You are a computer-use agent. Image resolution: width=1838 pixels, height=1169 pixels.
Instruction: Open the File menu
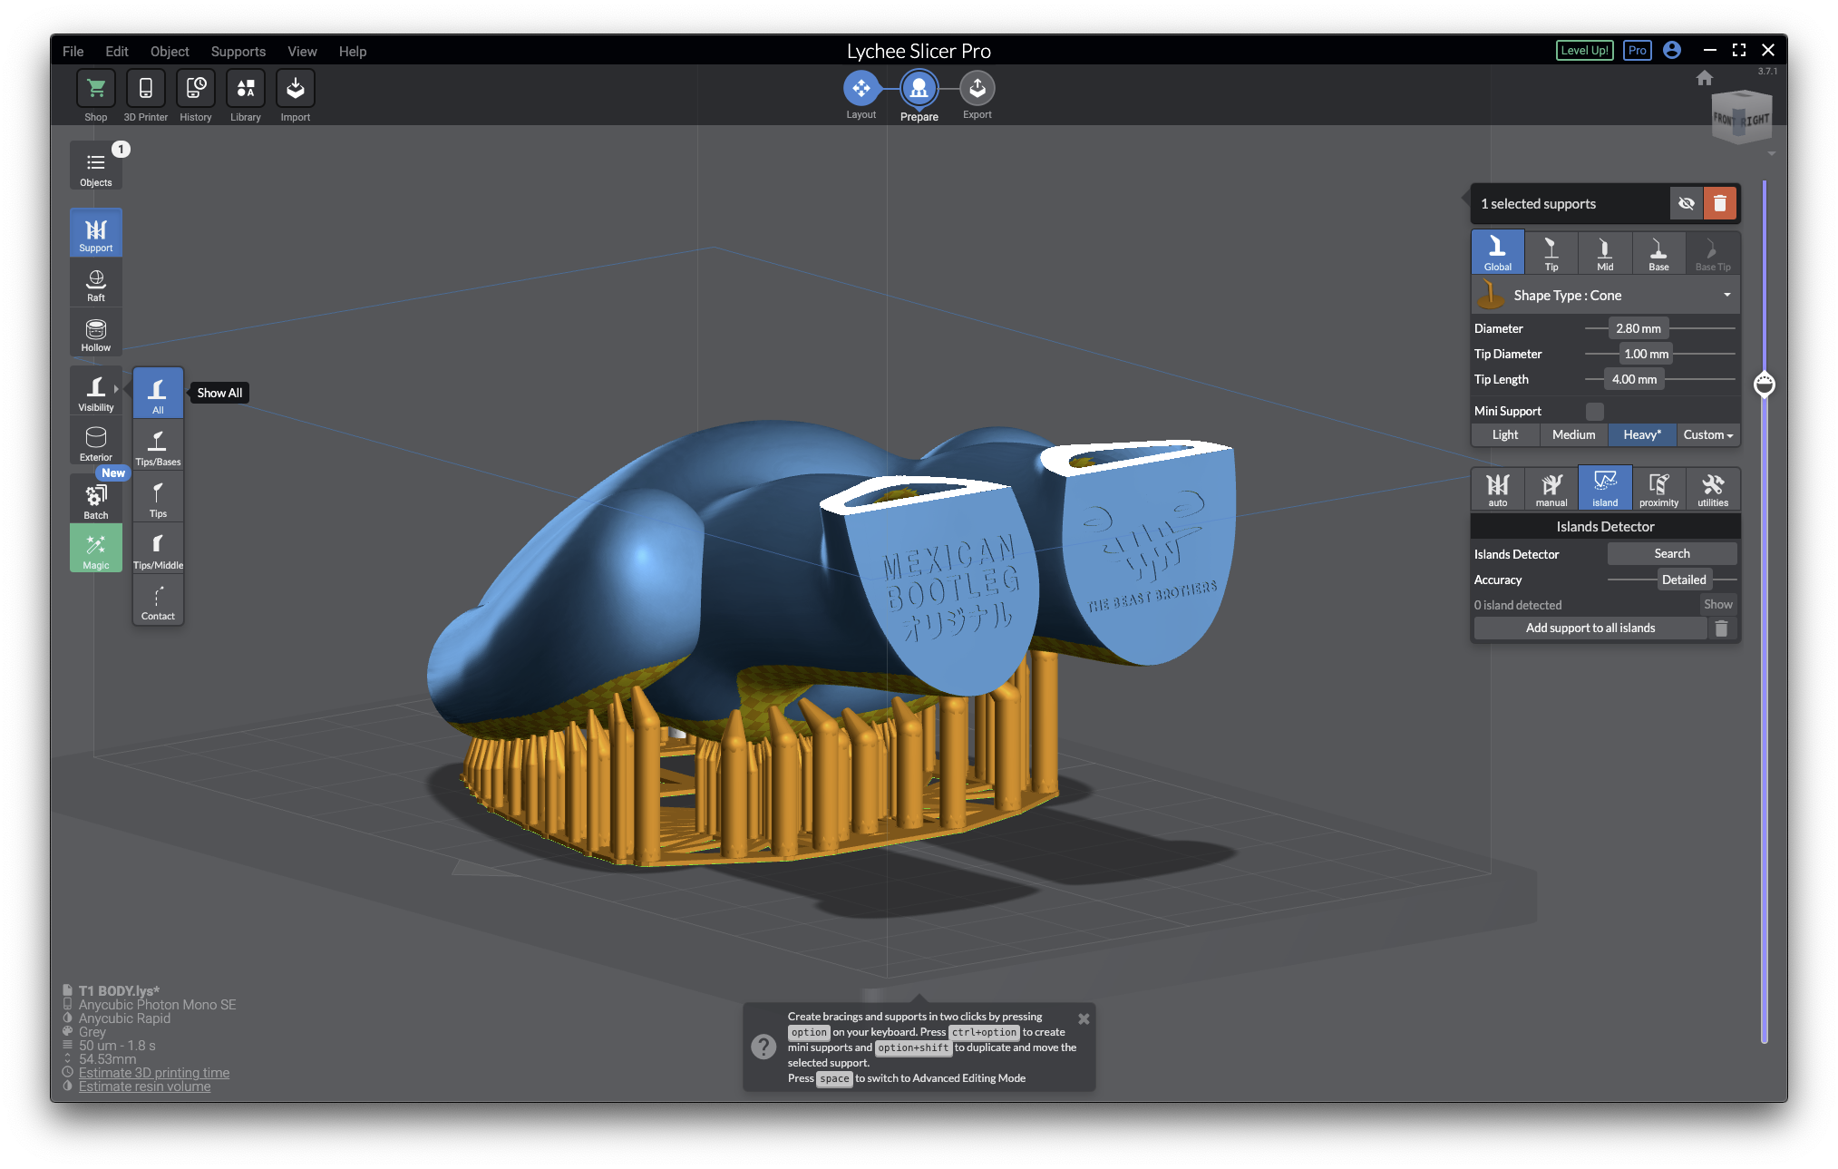pos(73,52)
